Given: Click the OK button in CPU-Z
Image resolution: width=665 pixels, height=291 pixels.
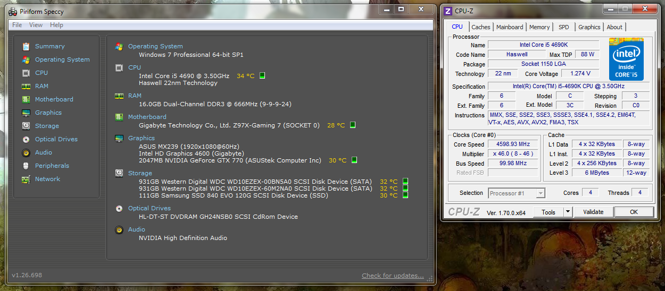Looking at the screenshot, I should point(634,212).
